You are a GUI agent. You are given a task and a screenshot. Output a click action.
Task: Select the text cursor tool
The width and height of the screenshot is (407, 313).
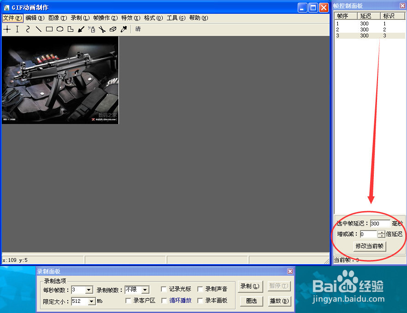(18, 29)
